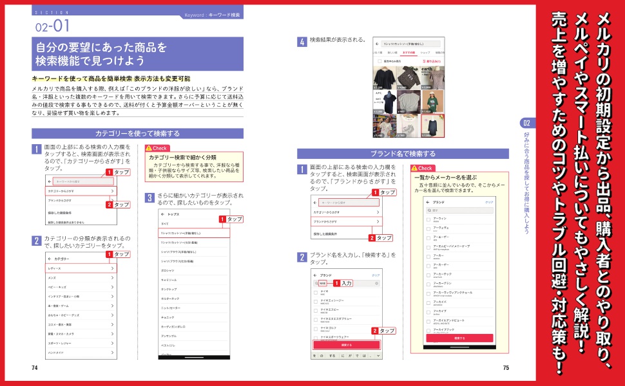
Task: Tap back arrow beside カテゴリー screen title
Action: [50, 259]
